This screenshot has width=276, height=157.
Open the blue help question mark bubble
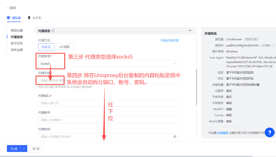(269, 132)
